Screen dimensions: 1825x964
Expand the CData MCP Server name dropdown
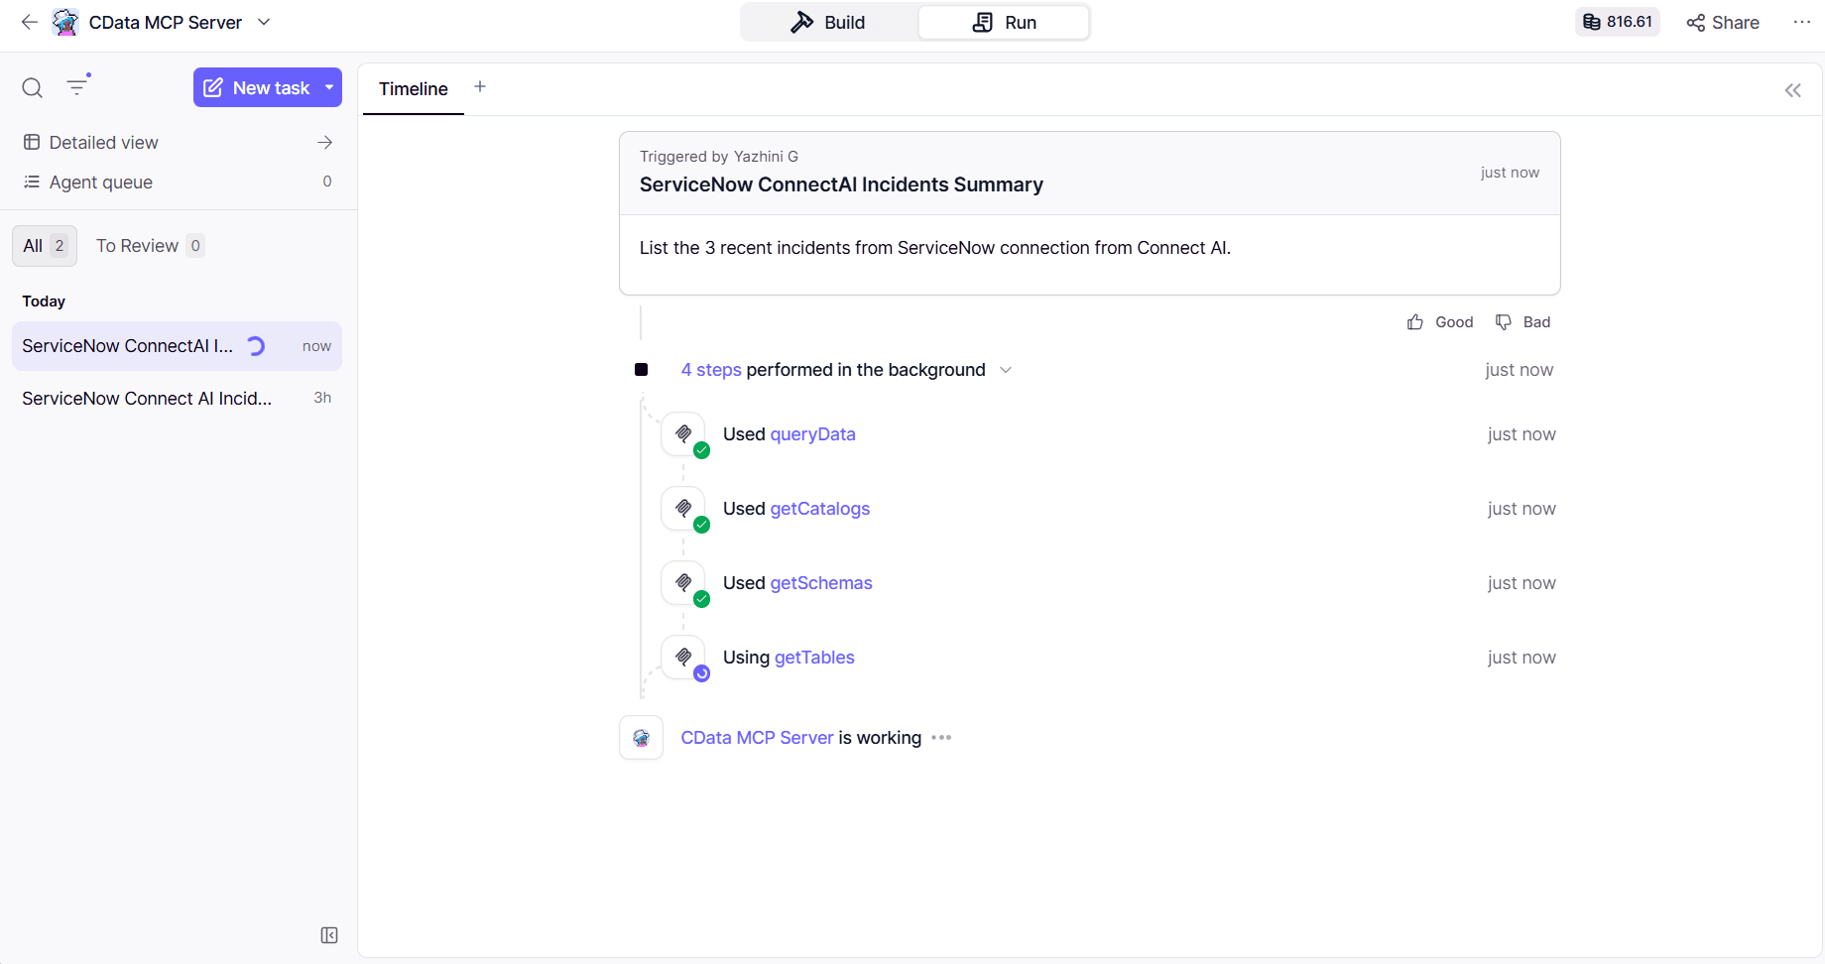tap(264, 22)
